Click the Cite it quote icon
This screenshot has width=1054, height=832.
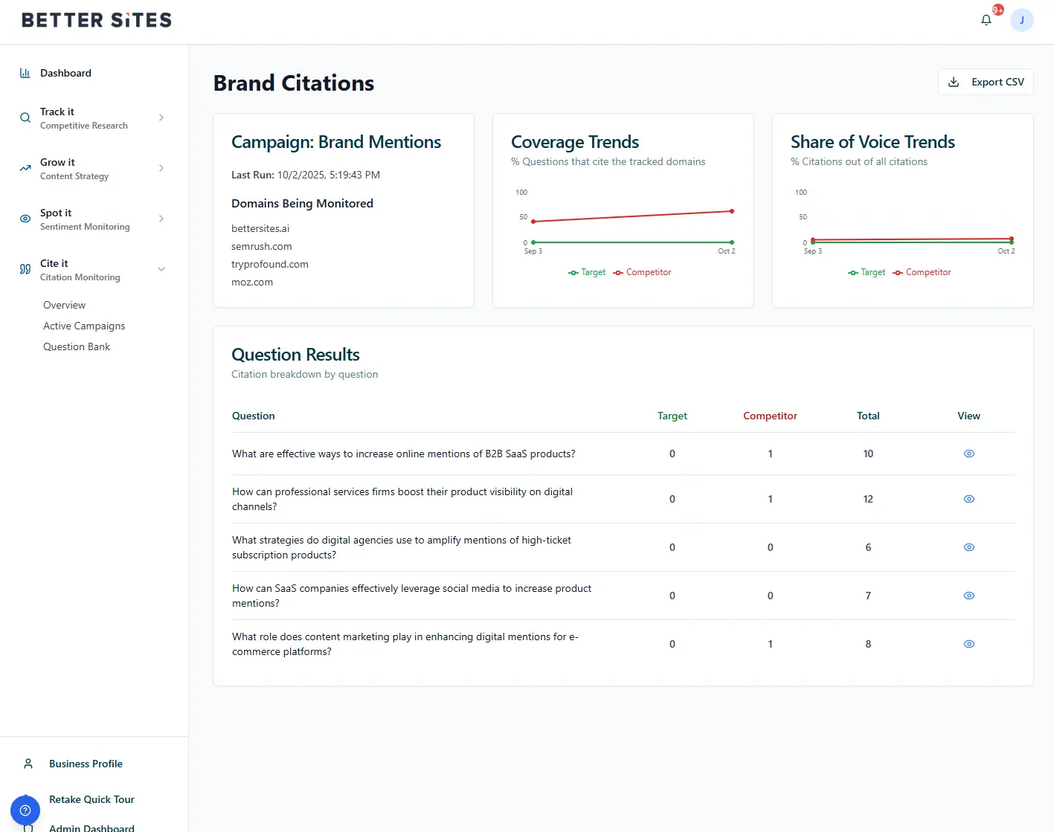click(x=25, y=269)
